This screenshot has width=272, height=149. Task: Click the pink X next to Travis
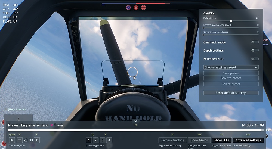[52, 125]
